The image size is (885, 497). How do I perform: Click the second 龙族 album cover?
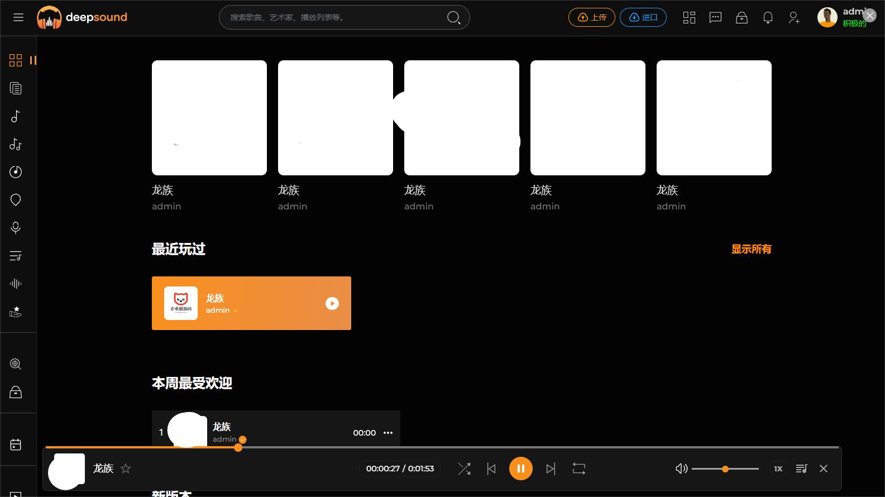(336, 118)
